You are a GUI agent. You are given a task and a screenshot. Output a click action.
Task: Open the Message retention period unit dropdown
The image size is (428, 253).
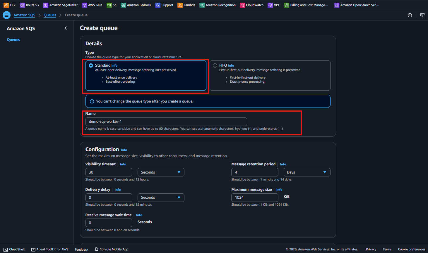click(x=307, y=172)
